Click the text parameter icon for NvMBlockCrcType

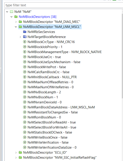[25, 42]
